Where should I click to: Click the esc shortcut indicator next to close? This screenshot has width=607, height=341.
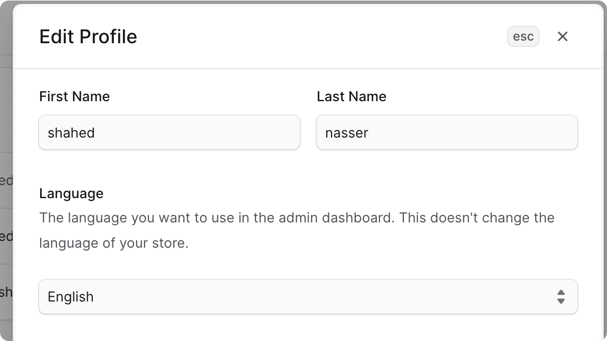point(523,36)
